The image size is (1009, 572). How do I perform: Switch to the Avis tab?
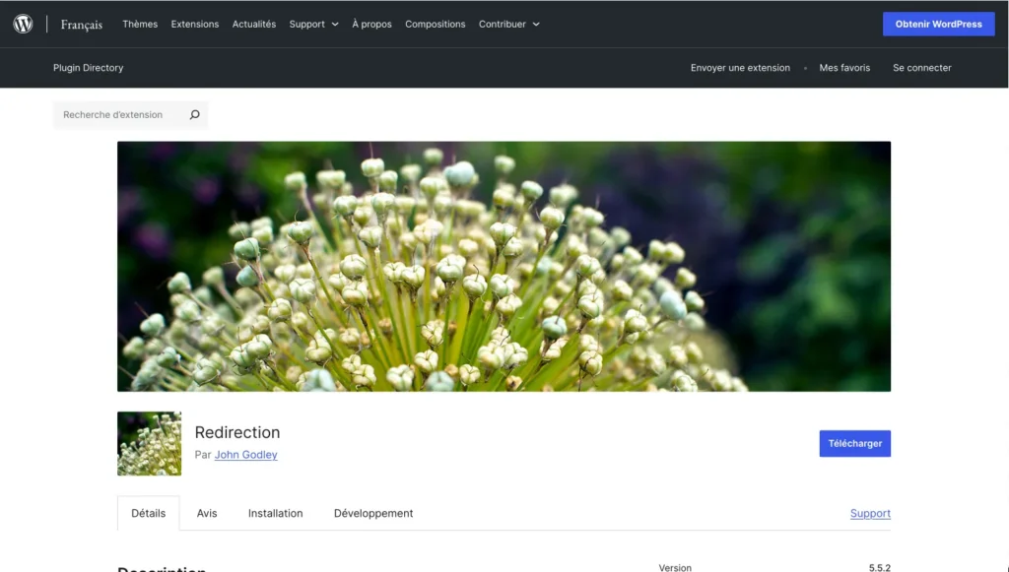[207, 513]
